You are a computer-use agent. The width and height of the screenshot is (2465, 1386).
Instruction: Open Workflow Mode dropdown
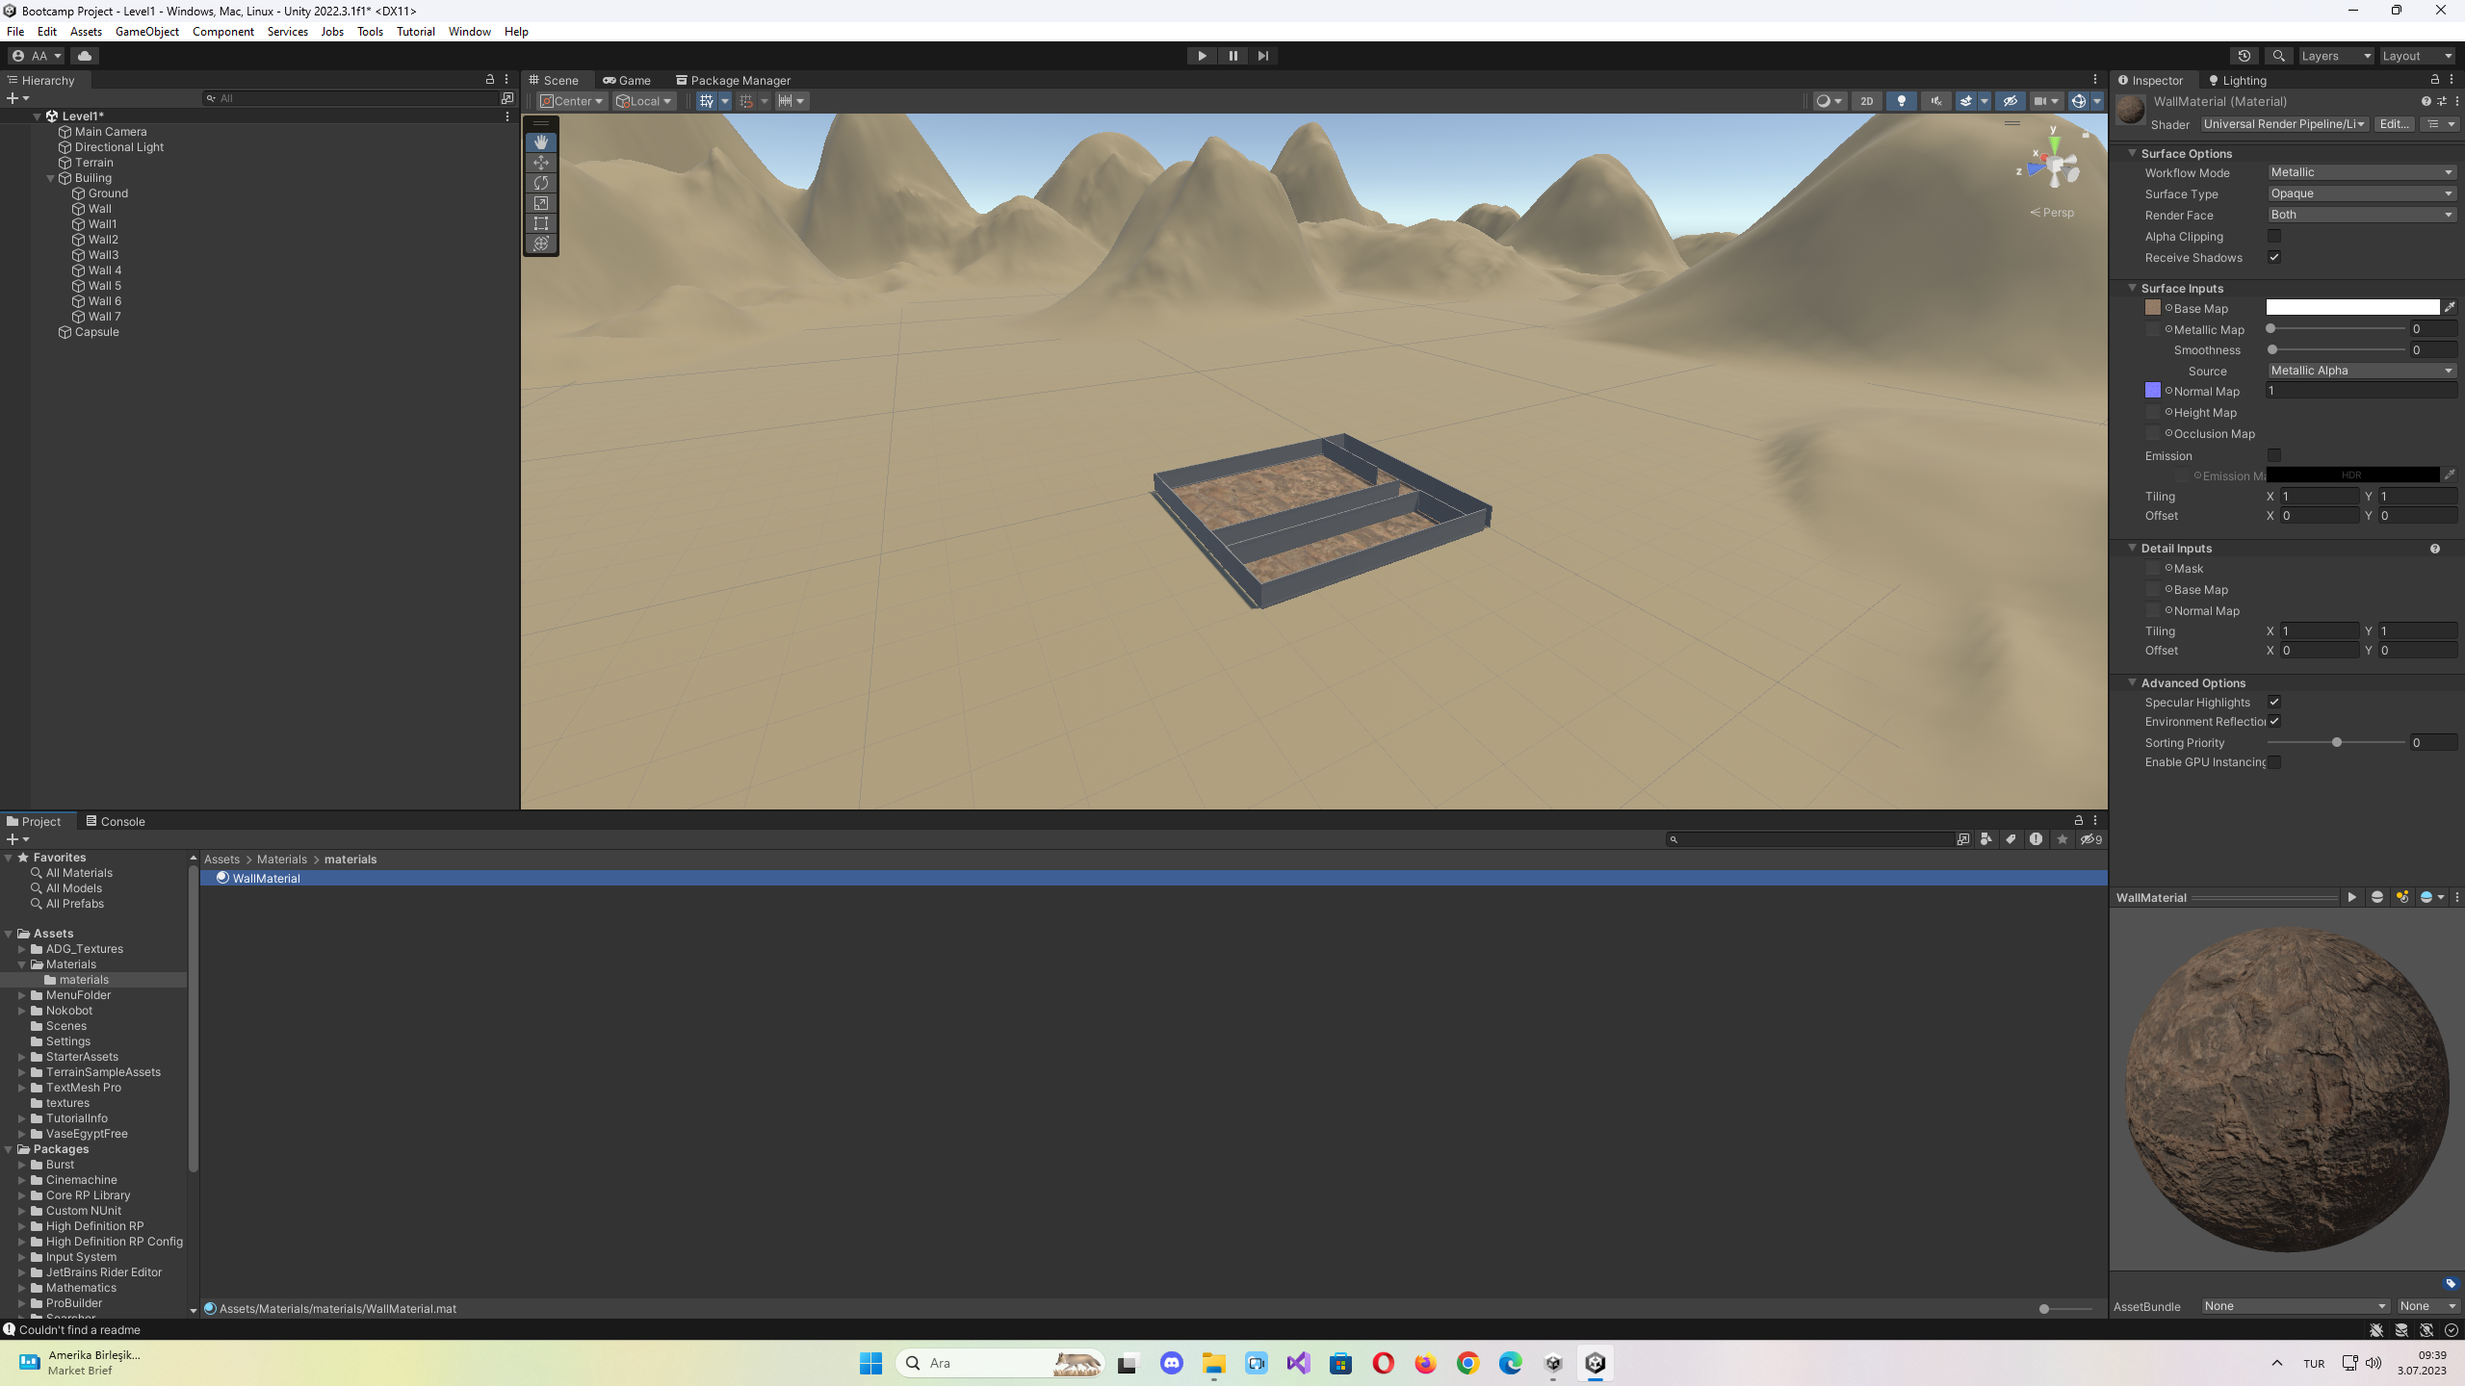[x=2361, y=172]
